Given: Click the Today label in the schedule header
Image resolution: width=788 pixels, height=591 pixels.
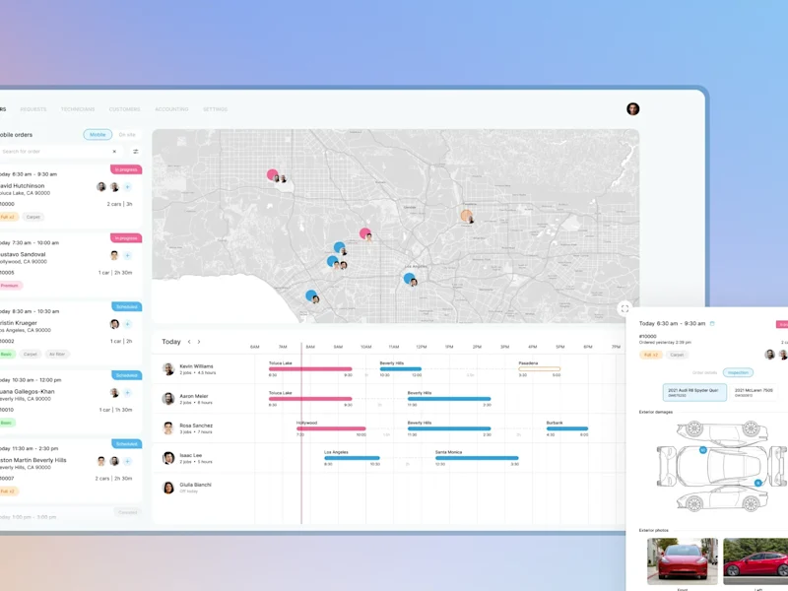Looking at the screenshot, I should [170, 342].
